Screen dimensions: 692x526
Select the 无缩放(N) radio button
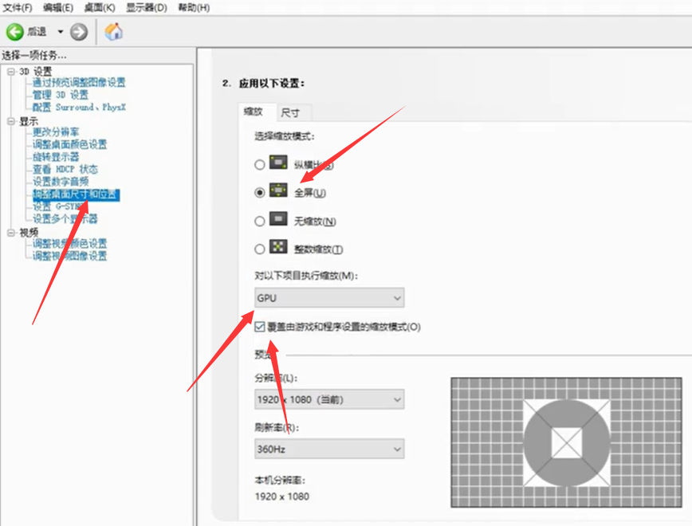[x=260, y=221]
